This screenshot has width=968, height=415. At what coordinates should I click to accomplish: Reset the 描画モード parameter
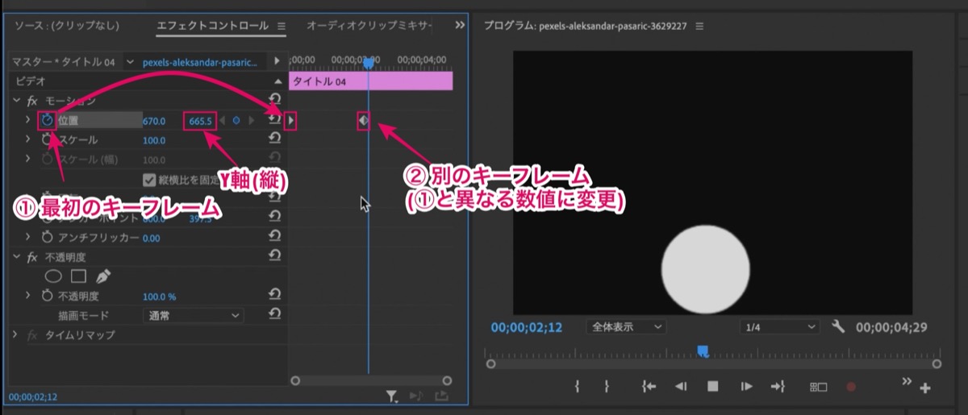274,315
